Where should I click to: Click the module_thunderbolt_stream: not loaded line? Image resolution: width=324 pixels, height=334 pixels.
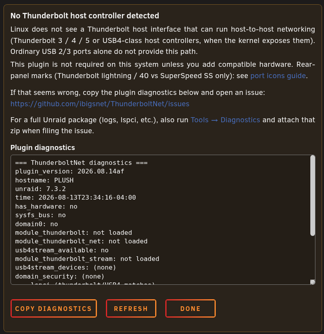(x=87, y=259)
